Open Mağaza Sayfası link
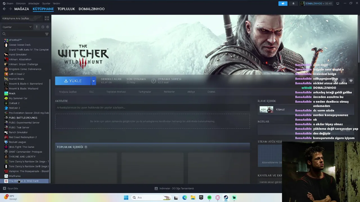 68,92
